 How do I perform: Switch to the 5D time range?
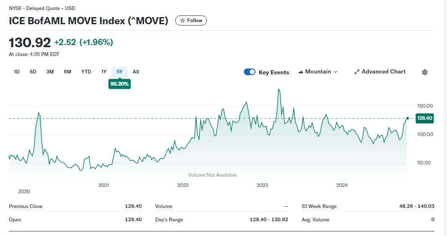pos(33,72)
